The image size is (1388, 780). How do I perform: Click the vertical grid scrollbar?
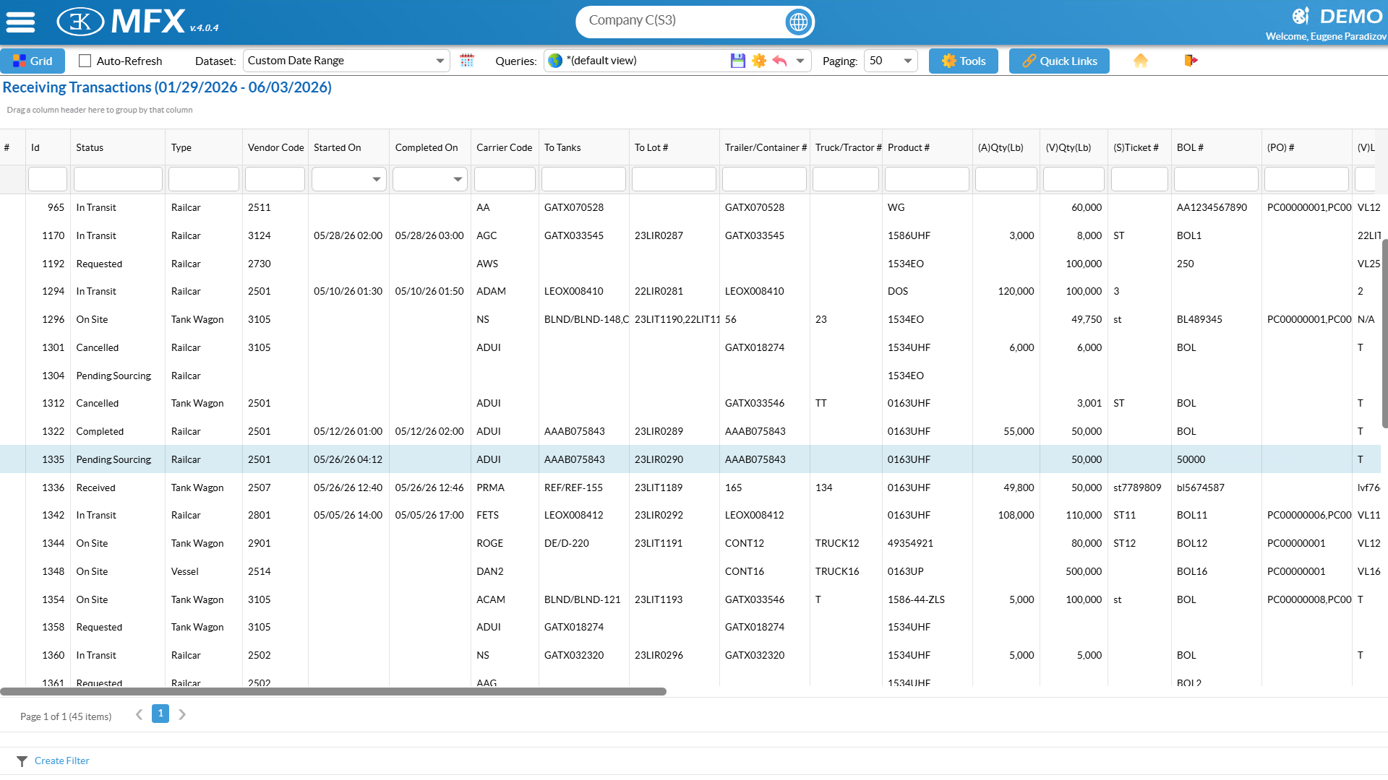point(1384,332)
